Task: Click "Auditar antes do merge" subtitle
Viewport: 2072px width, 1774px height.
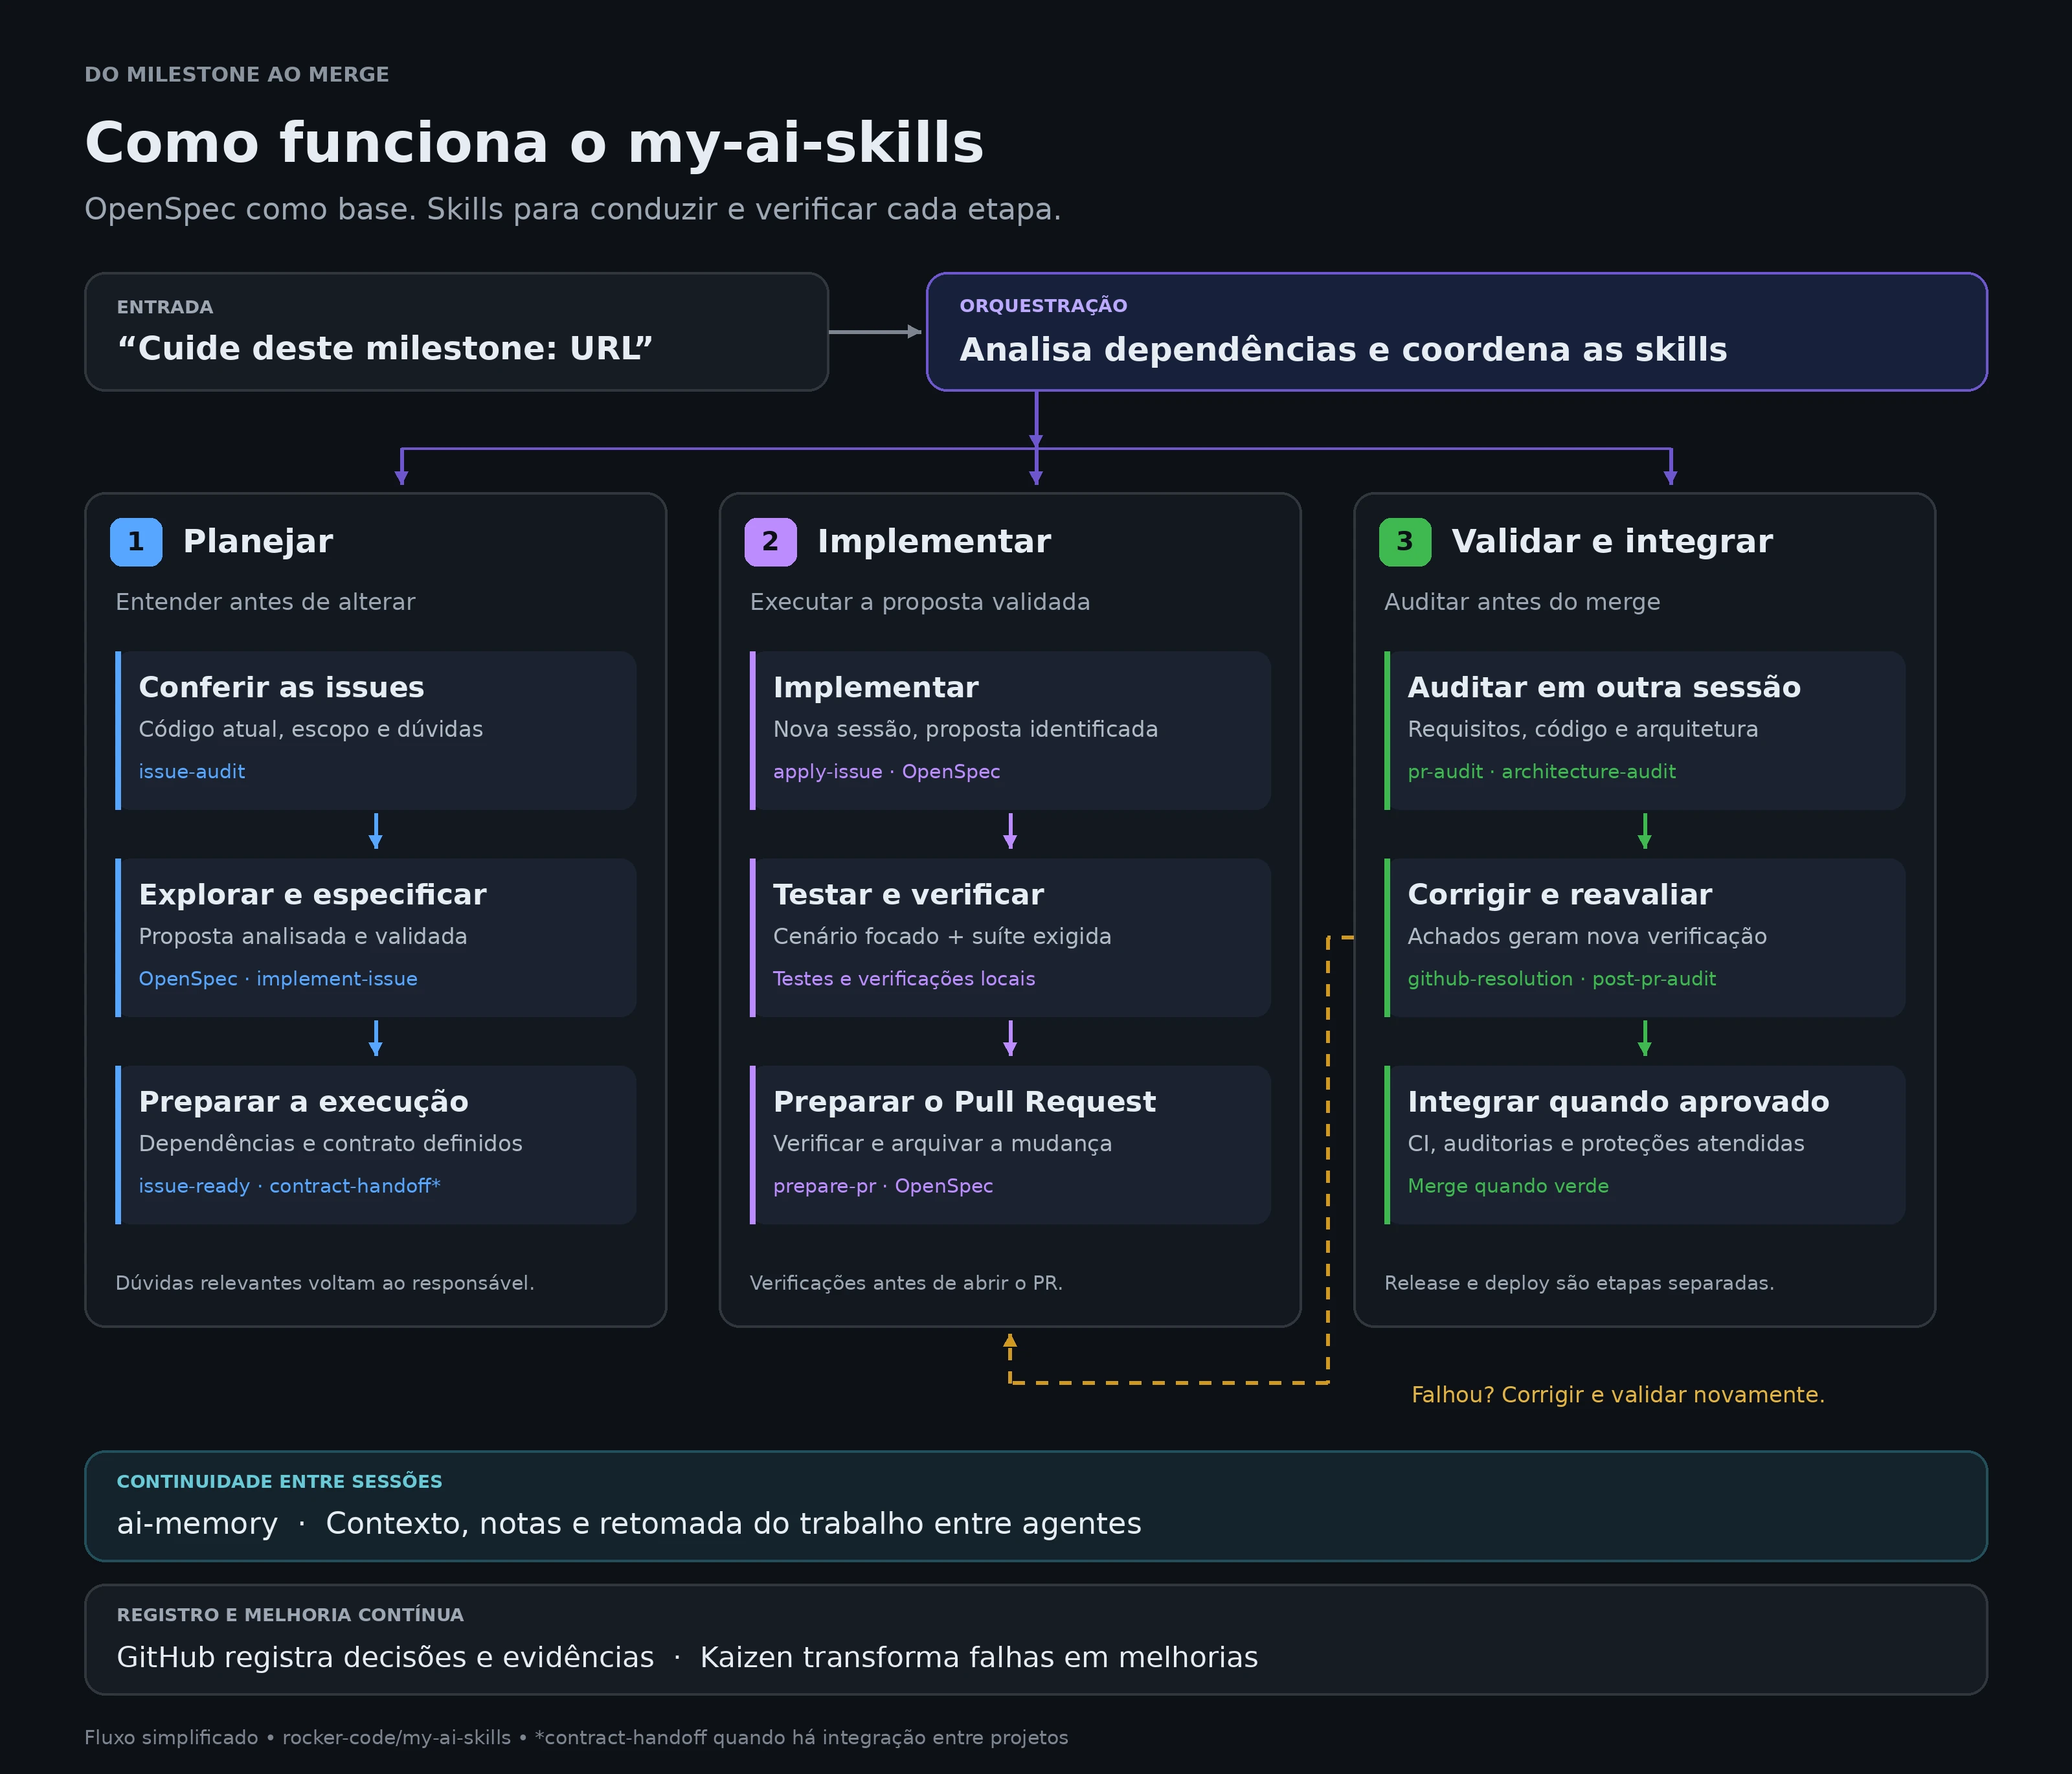Action: [1522, 602]
